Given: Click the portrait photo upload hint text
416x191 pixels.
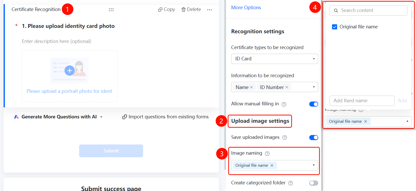Looking at the screenshot, I should (69, 91).
